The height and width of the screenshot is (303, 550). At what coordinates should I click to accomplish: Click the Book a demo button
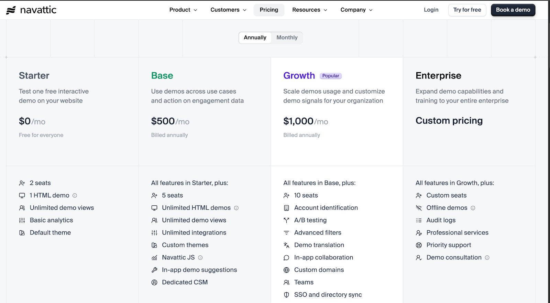pyautogui.click(x=513, y=10)
